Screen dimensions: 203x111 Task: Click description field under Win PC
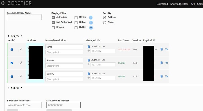click(64, 79)
